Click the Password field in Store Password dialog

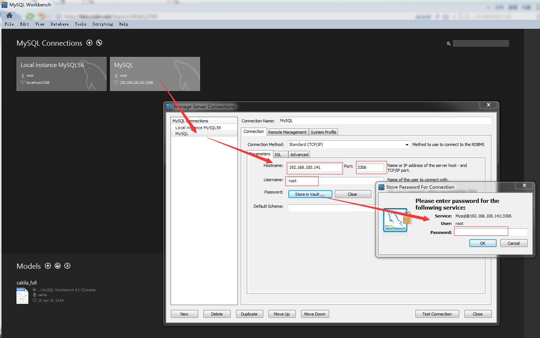[x=491, y=232]
